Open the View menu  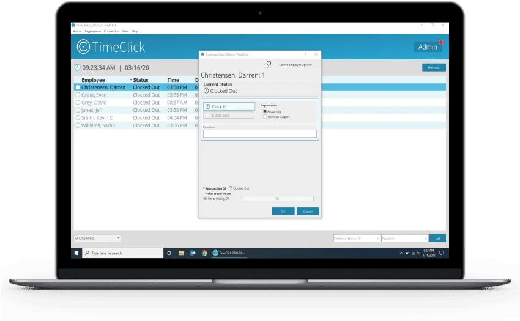click(x=125, y=31)
